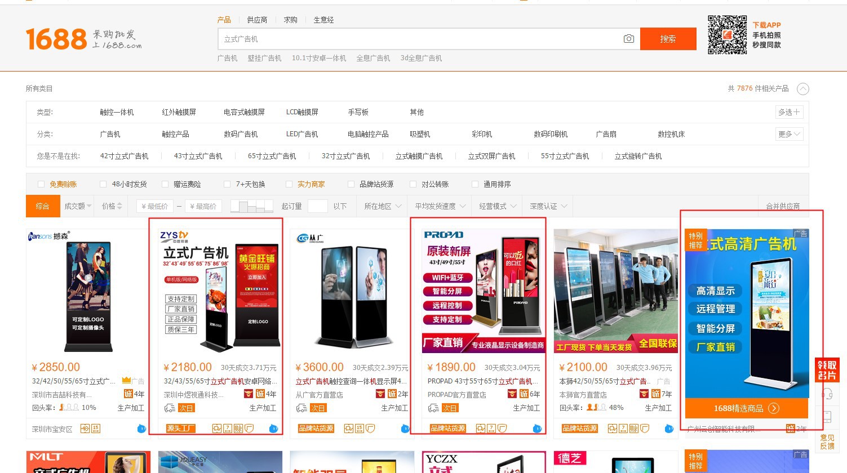
Task: Click the red strength-merchant badge on 从广官方直营店 card
Action: tap(380, 394)
